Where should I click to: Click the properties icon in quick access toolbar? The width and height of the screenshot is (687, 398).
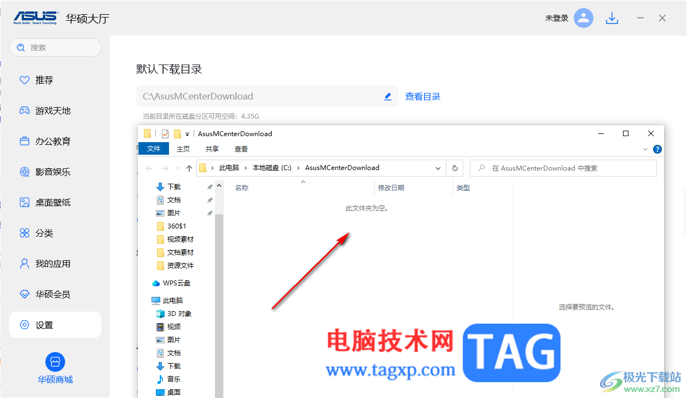coord(165,133)
